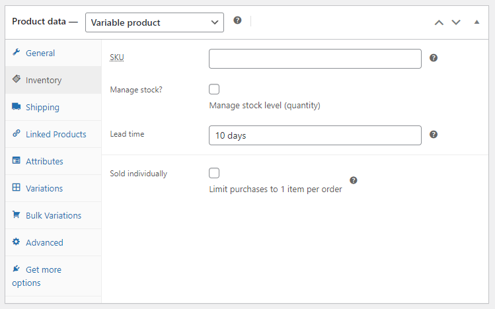Click the Manage stock? label

[x=136, y=90]
